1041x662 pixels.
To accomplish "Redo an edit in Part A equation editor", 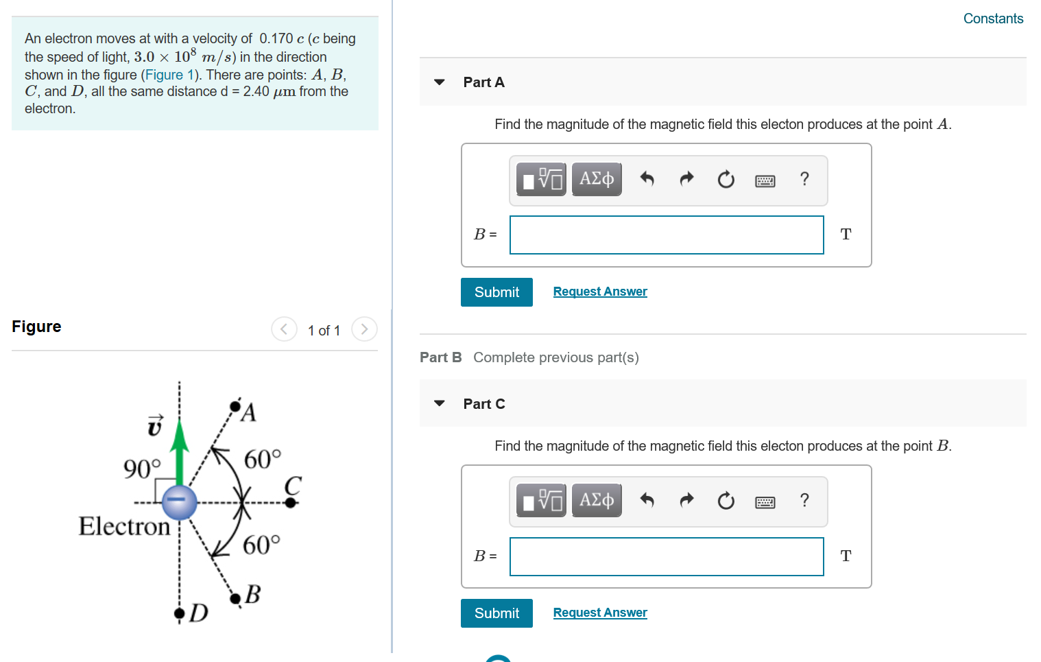I will point(686,179).
